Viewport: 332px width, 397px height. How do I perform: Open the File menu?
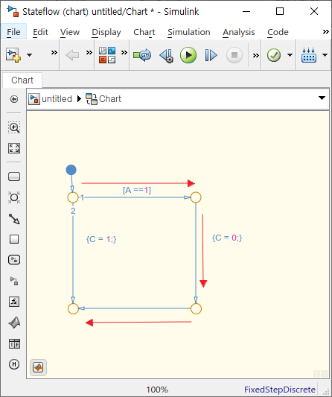[x=13, y=32]
